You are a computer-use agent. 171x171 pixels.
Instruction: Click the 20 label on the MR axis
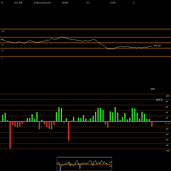coord(167,118)
